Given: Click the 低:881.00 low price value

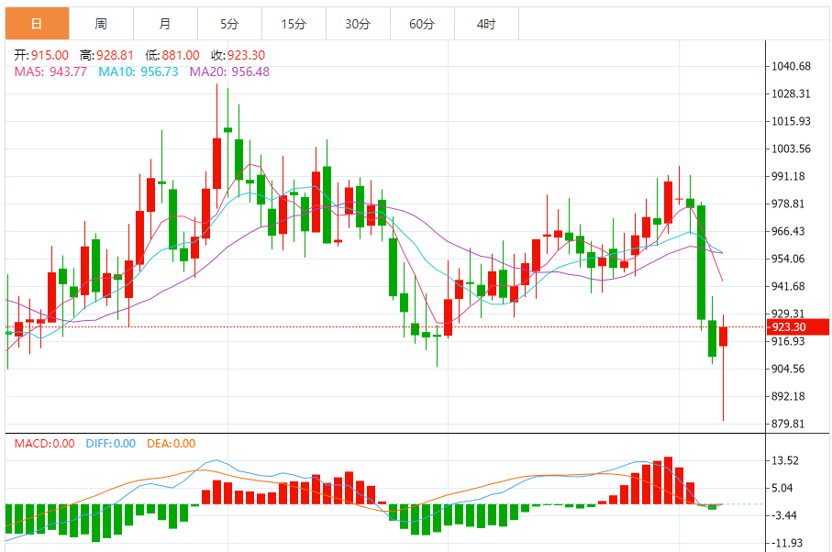Looking at the screenshot, I should tap(172, 55).
